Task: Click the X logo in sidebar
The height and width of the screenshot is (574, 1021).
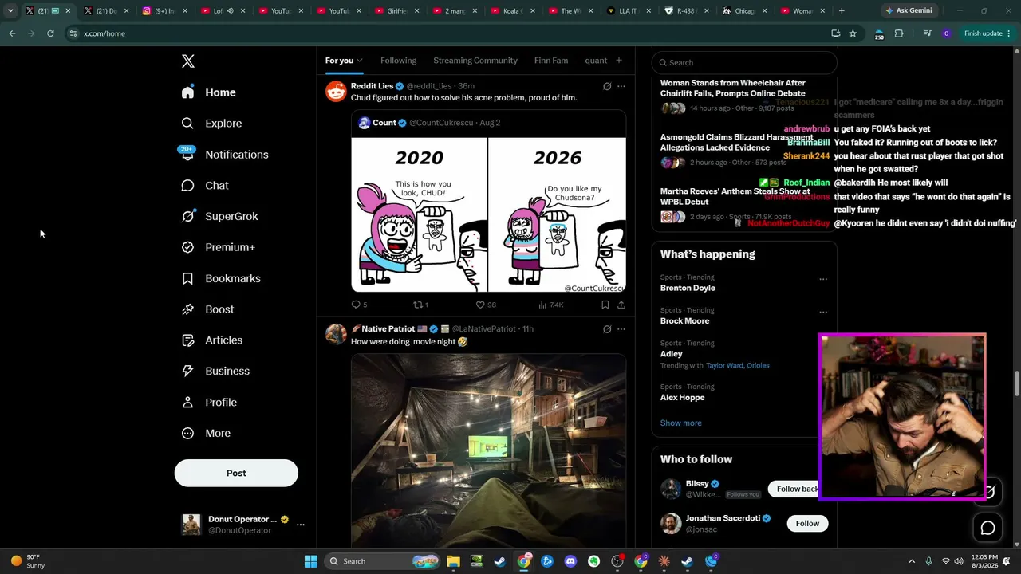Action: tap(188, 61)
